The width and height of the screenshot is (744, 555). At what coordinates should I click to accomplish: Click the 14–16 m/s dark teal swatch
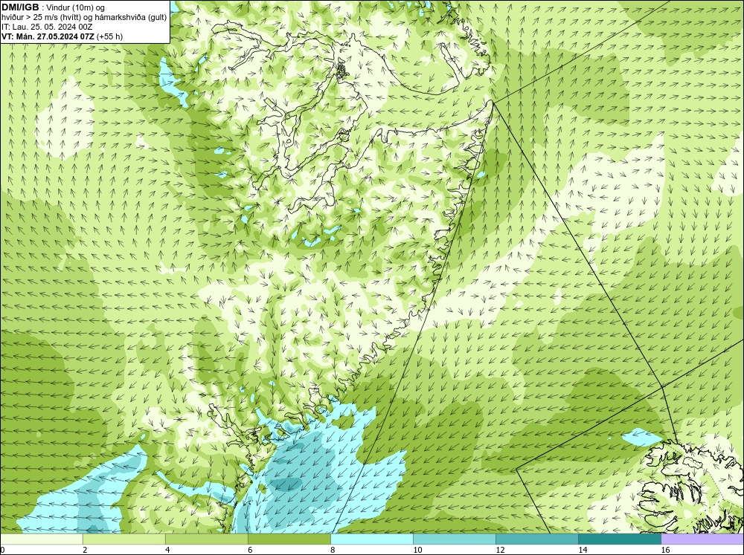pyautogui.click(x=620, y=539)
